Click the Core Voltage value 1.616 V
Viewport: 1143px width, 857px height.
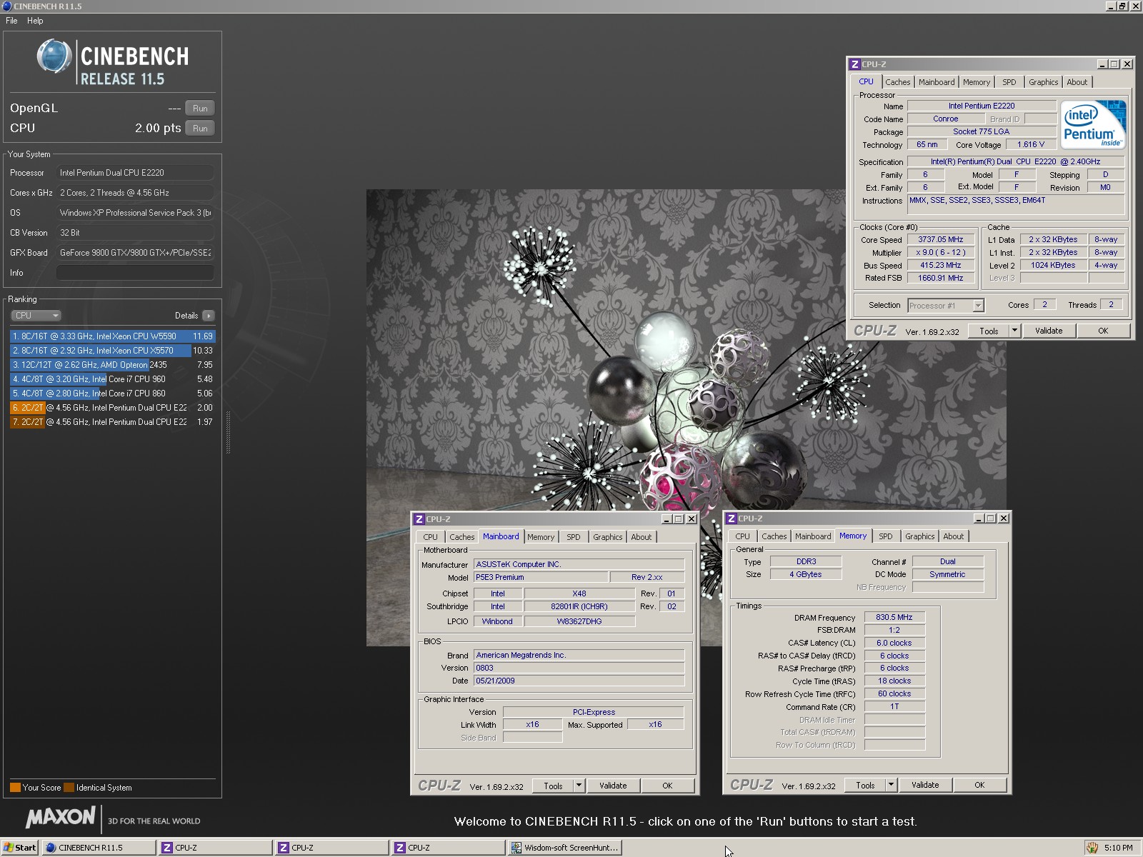coord(1031,144)
